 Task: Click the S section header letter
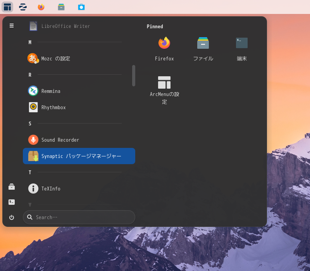pos(30,123)
